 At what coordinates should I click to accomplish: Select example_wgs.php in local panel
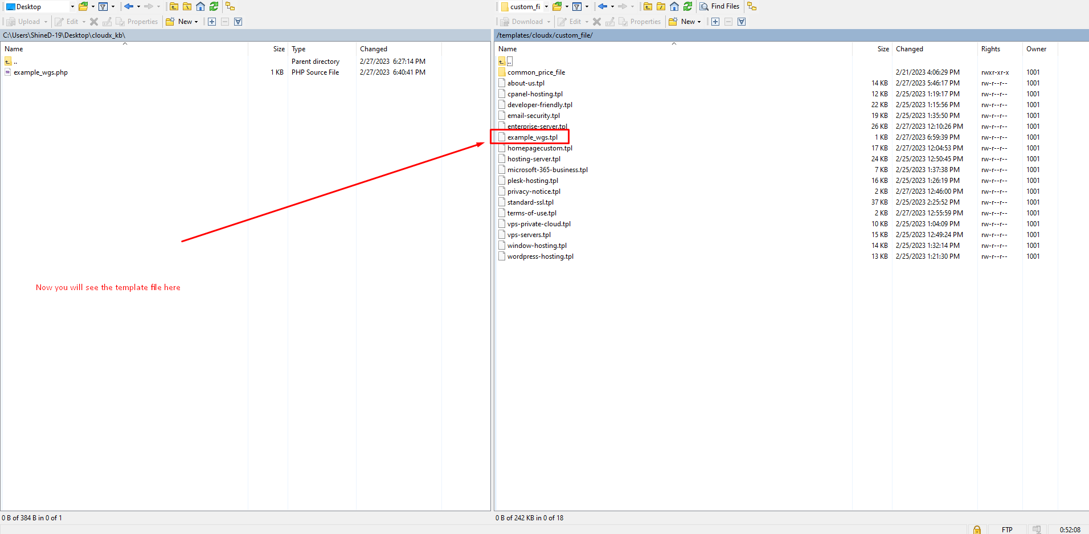coord(40,72)
